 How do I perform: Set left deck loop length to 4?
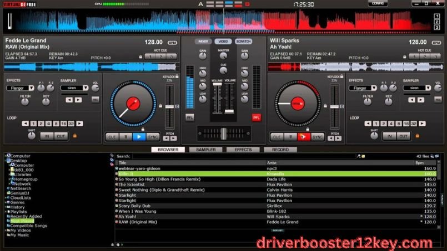coord(48,124)
